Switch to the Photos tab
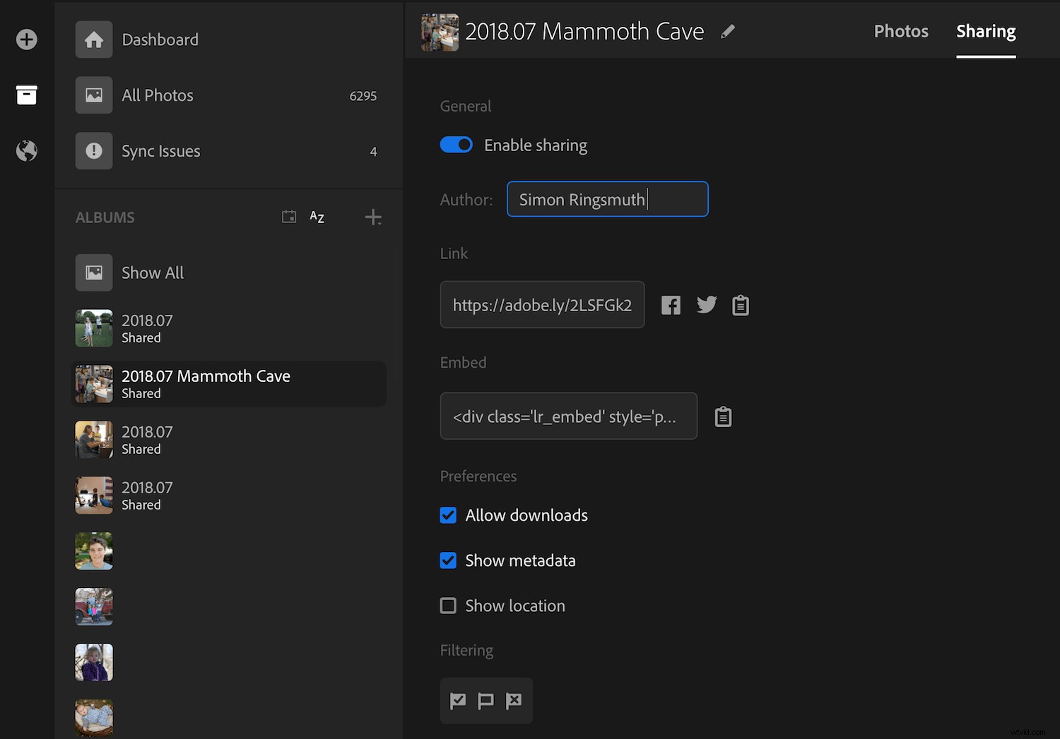The width and height of the screenshot is (1060, 739). point(901,32)
